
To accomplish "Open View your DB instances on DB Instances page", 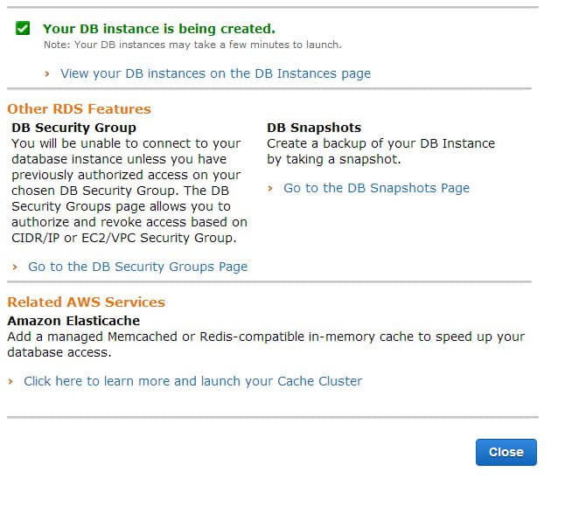I will click(215, 73).
